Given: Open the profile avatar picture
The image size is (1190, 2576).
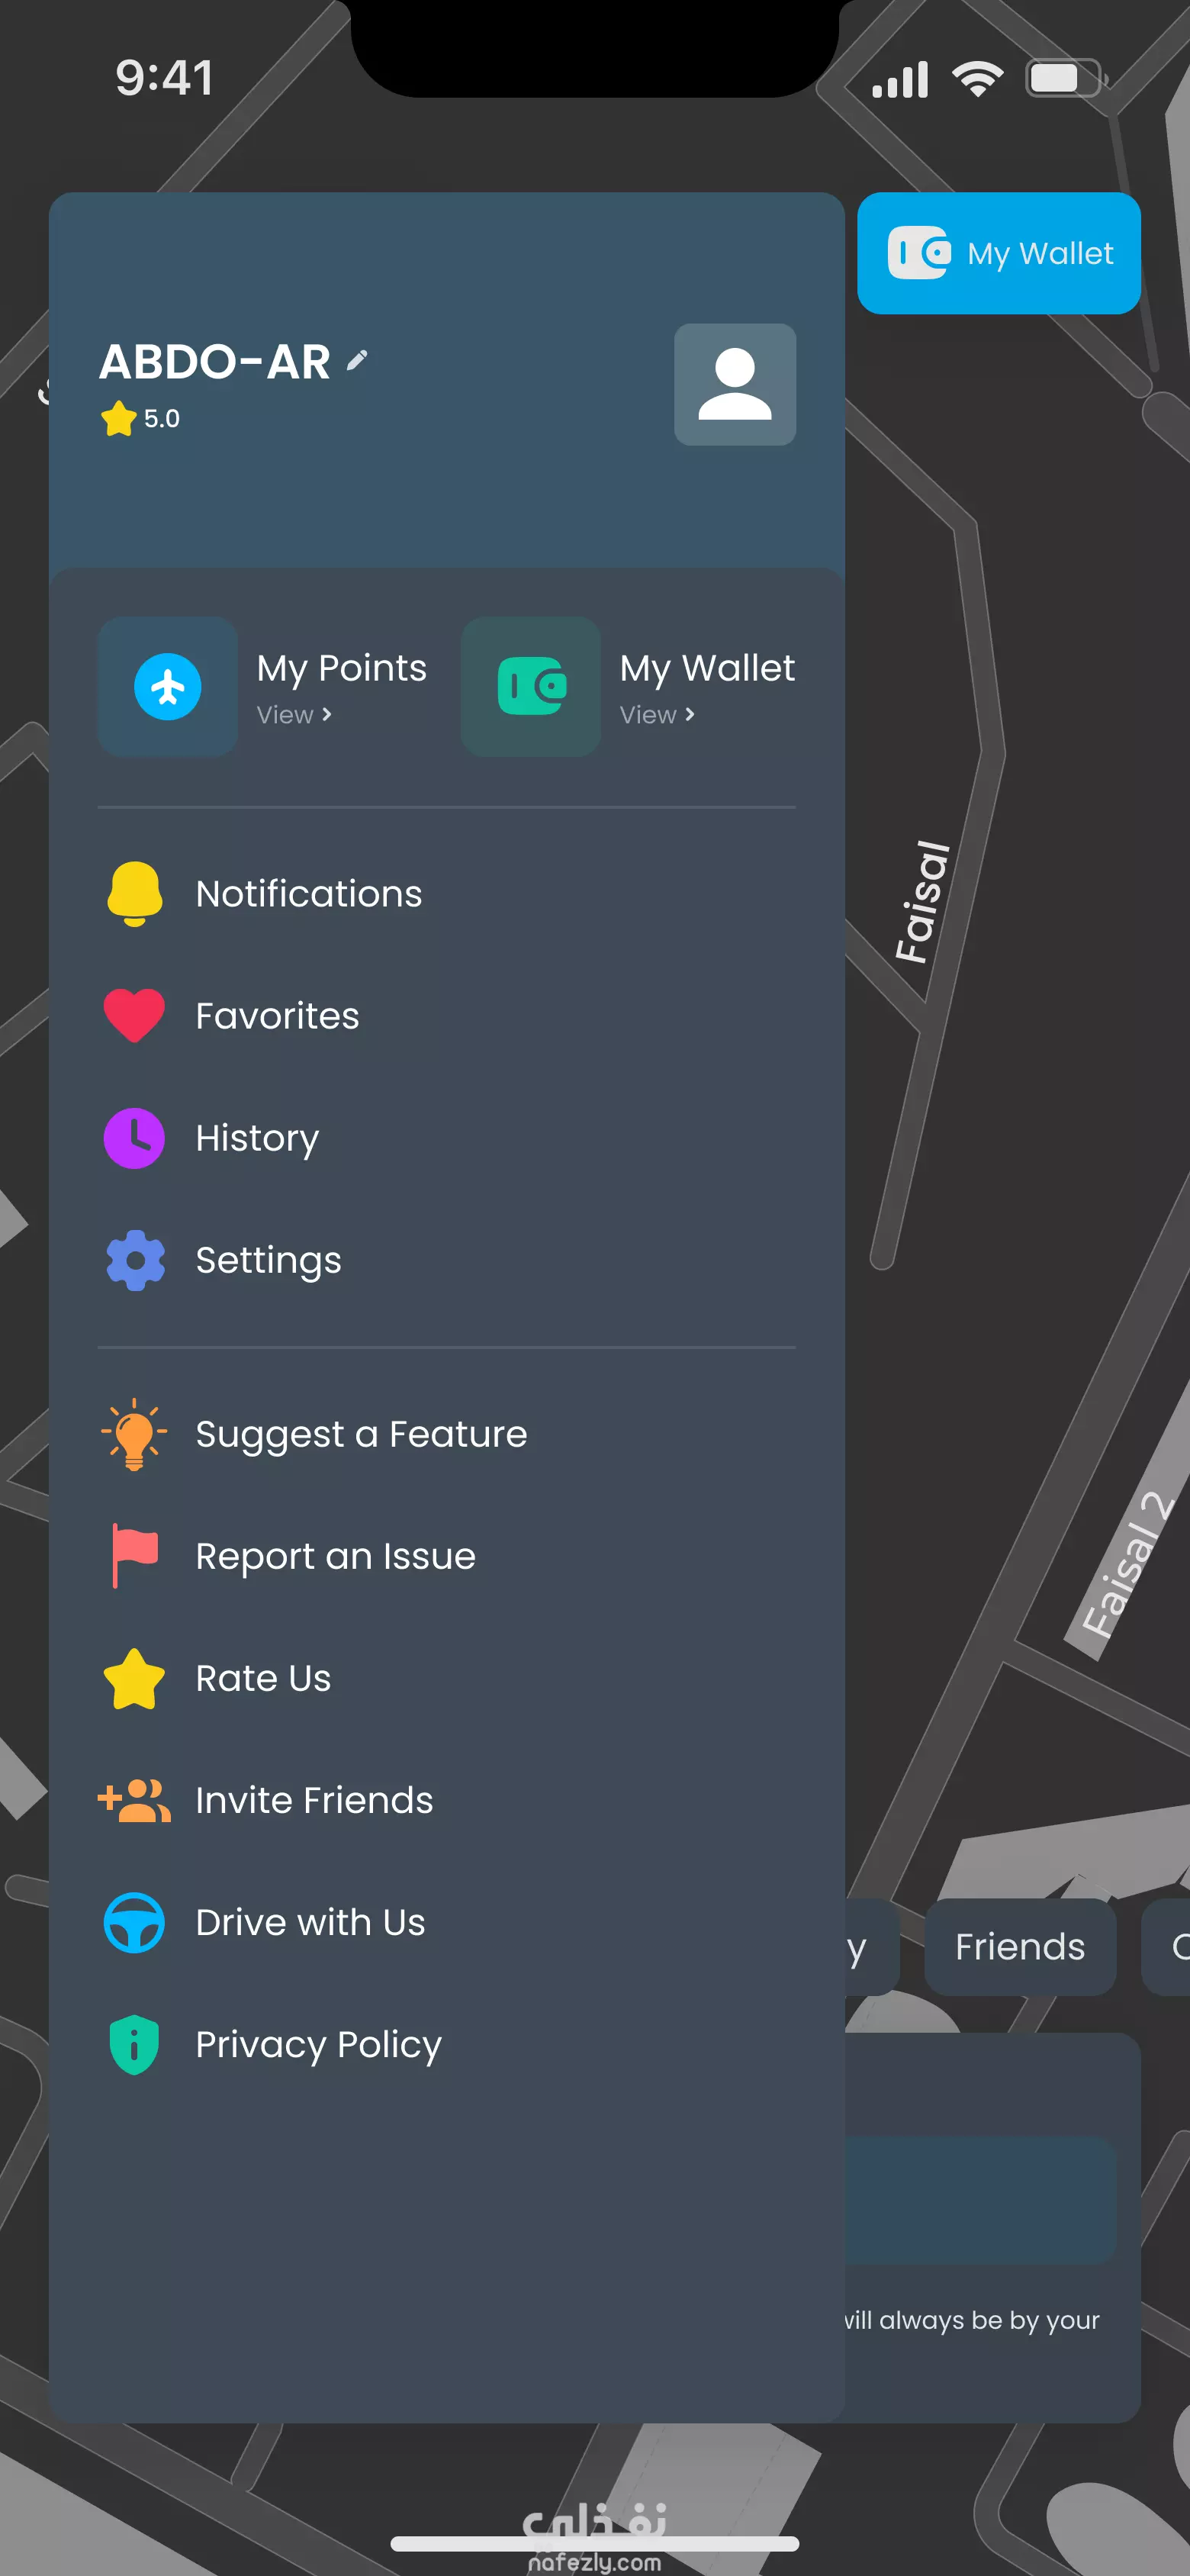Looking at the screenshot, I should pos(735,384).
